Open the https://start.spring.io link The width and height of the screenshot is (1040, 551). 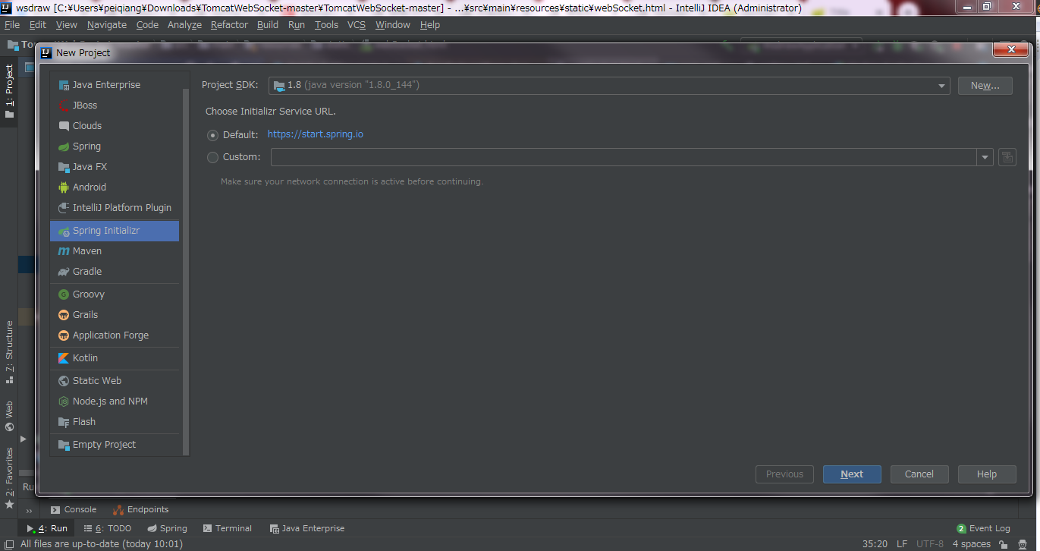point(316,134)
